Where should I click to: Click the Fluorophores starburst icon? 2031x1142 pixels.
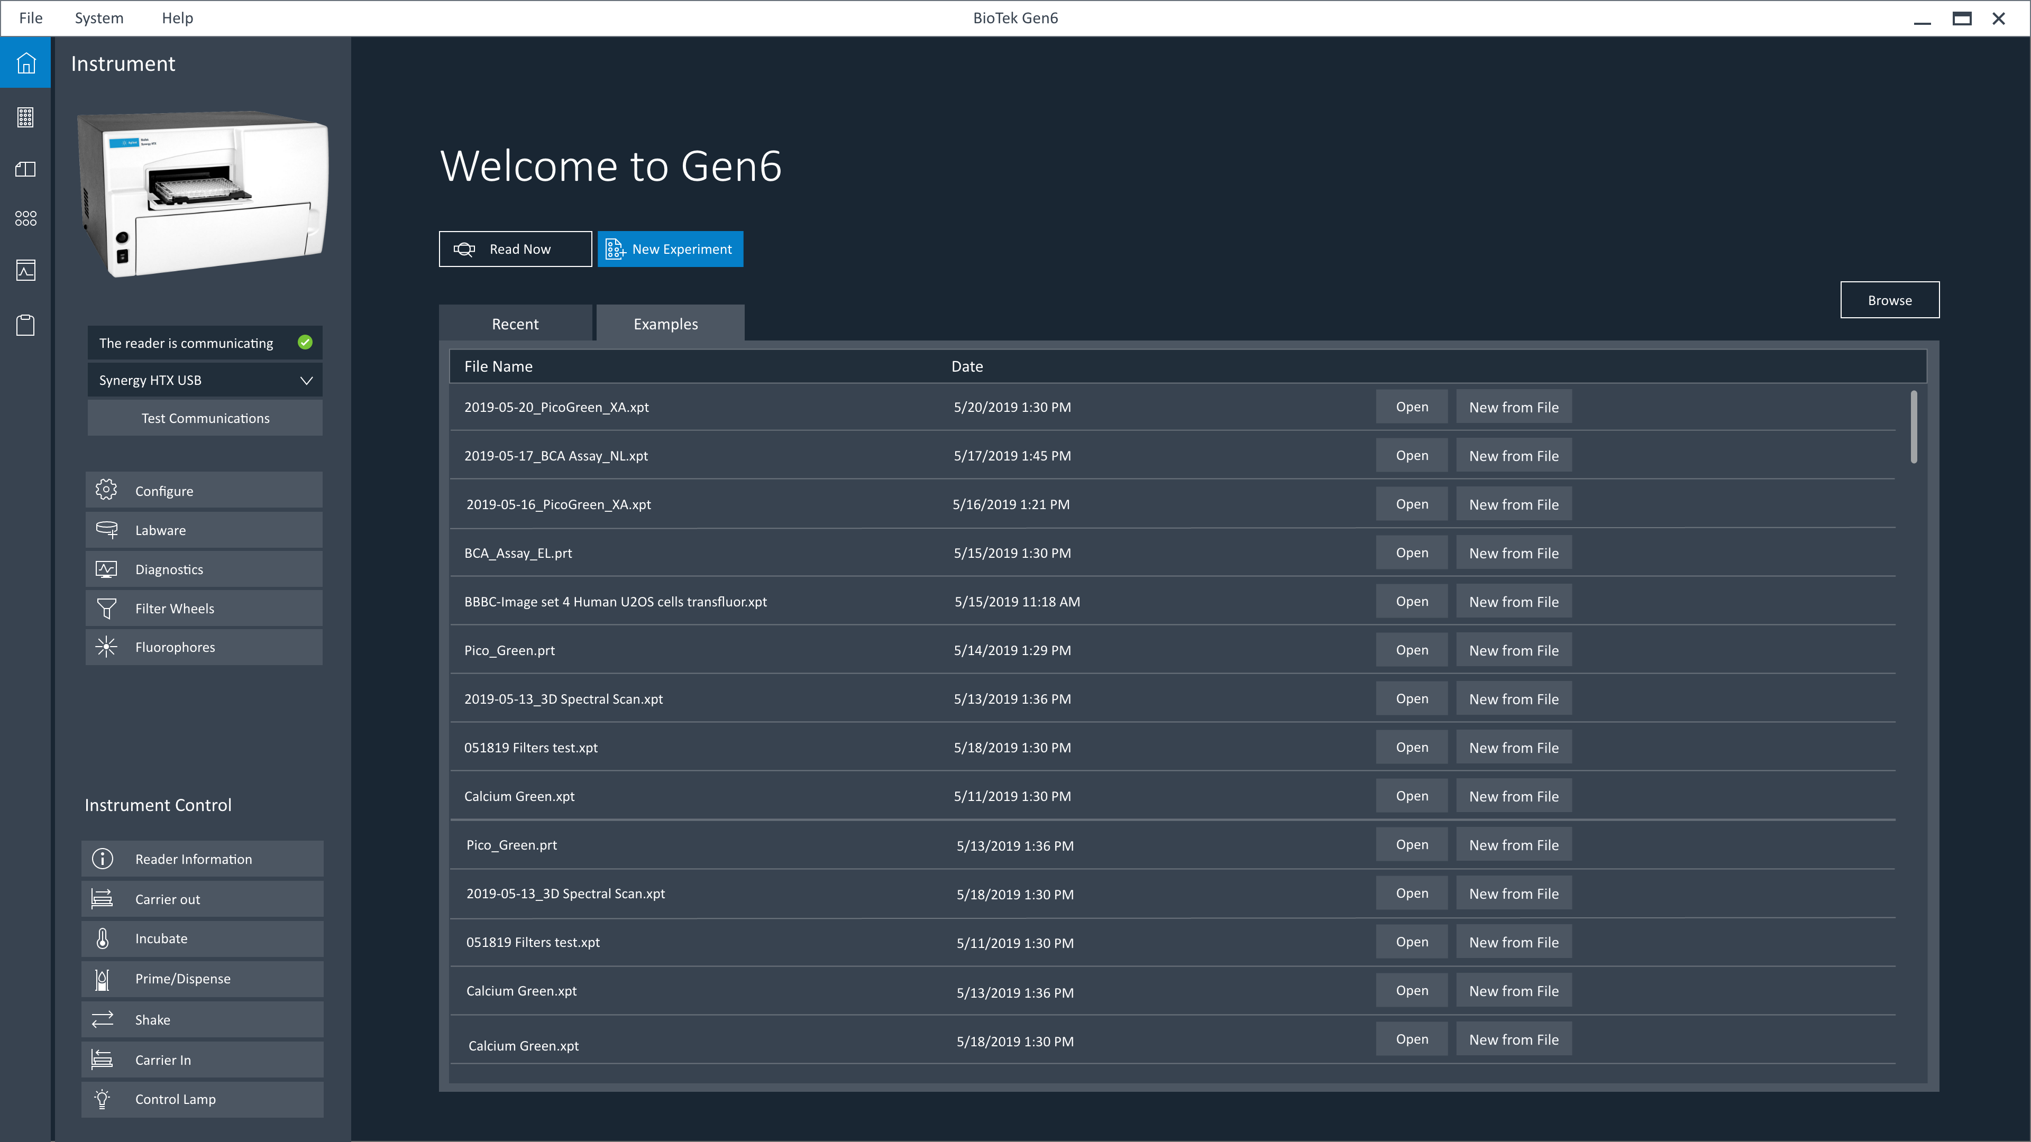pos(106,647)
